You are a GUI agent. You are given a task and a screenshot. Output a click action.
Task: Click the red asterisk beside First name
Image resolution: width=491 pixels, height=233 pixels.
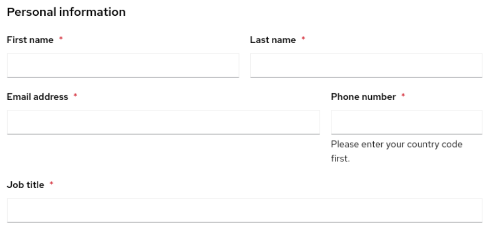pyautogui.click(x=61, y=40)
